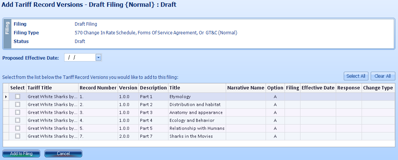Click the Add to Filing button

[21, 154]
